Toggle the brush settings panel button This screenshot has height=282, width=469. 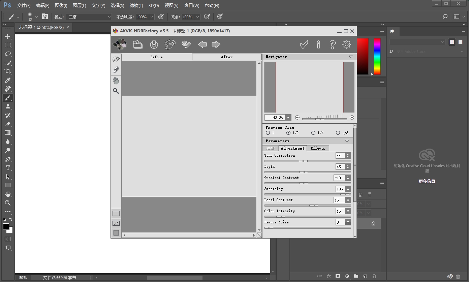45,17
